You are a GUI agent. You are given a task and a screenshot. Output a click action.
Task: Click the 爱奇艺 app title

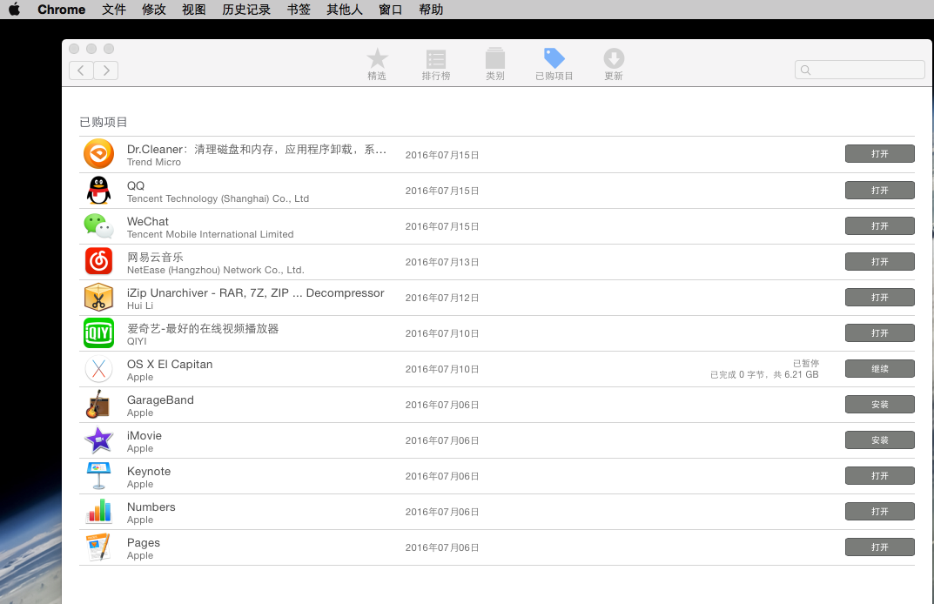coord(203,328)
